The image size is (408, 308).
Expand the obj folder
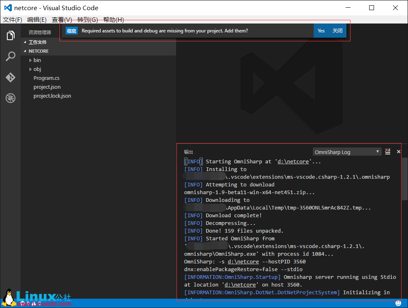coord(30,69)
